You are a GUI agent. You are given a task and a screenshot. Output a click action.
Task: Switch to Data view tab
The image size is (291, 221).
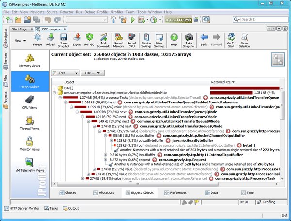click(x=211, y=192)
